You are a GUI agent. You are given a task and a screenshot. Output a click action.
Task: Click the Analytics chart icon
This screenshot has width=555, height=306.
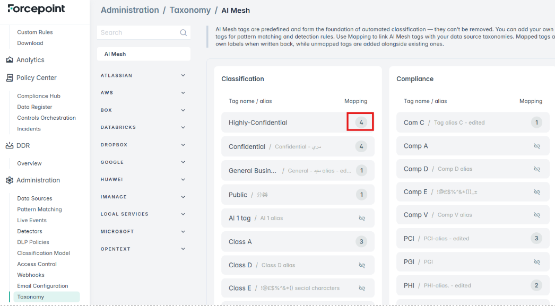click(10, 60)
